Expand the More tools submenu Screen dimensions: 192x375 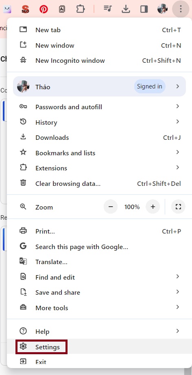[x=99, y=308]
